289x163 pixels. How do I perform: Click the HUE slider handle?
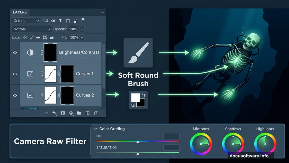point(138,141)
